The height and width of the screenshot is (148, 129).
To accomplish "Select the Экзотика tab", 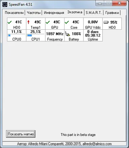I will 75,12.
